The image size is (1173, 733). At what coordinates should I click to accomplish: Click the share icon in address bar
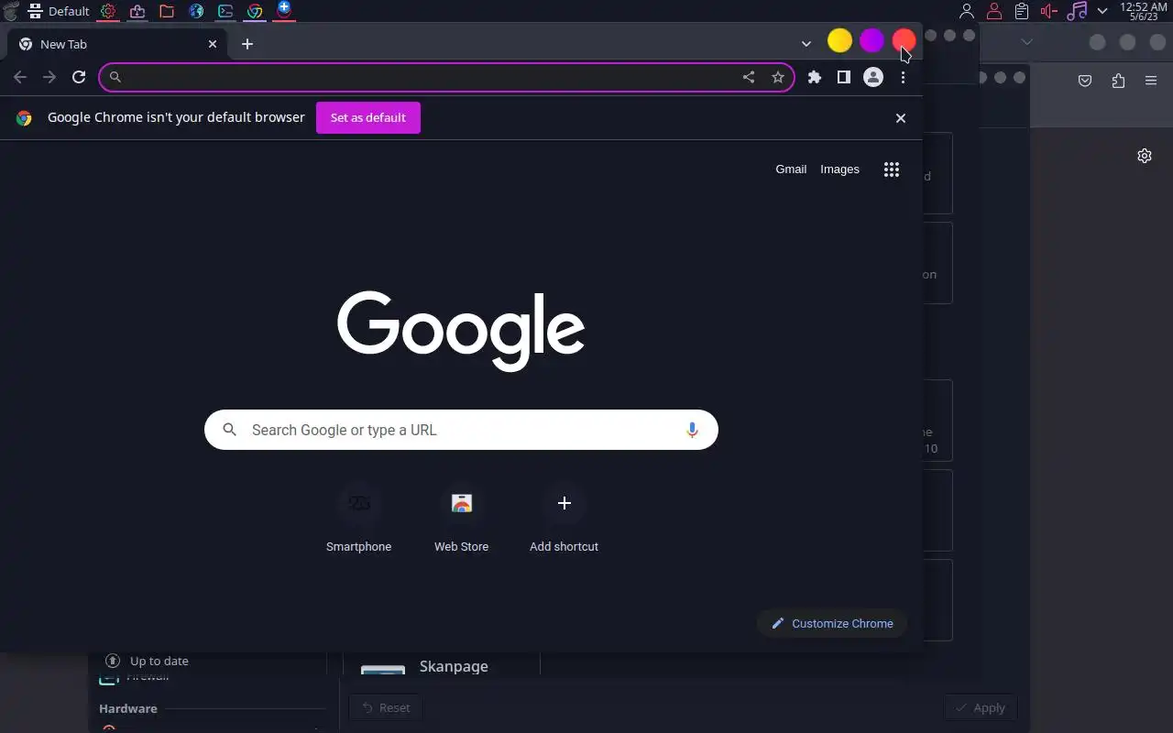[x=749, y=77]
